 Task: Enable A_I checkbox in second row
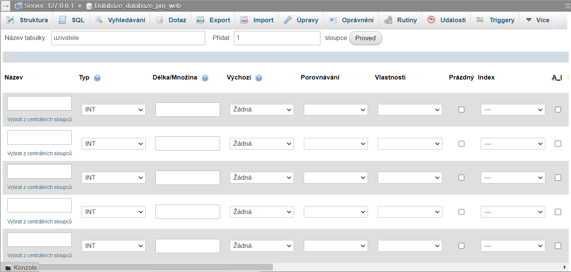(558, 144)
